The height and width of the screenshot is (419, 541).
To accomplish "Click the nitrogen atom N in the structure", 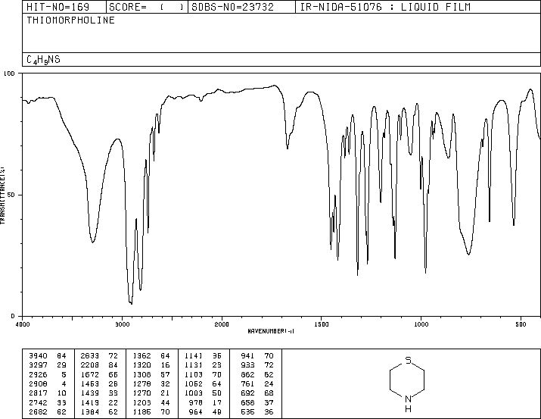I will click(x=408, y=399).
